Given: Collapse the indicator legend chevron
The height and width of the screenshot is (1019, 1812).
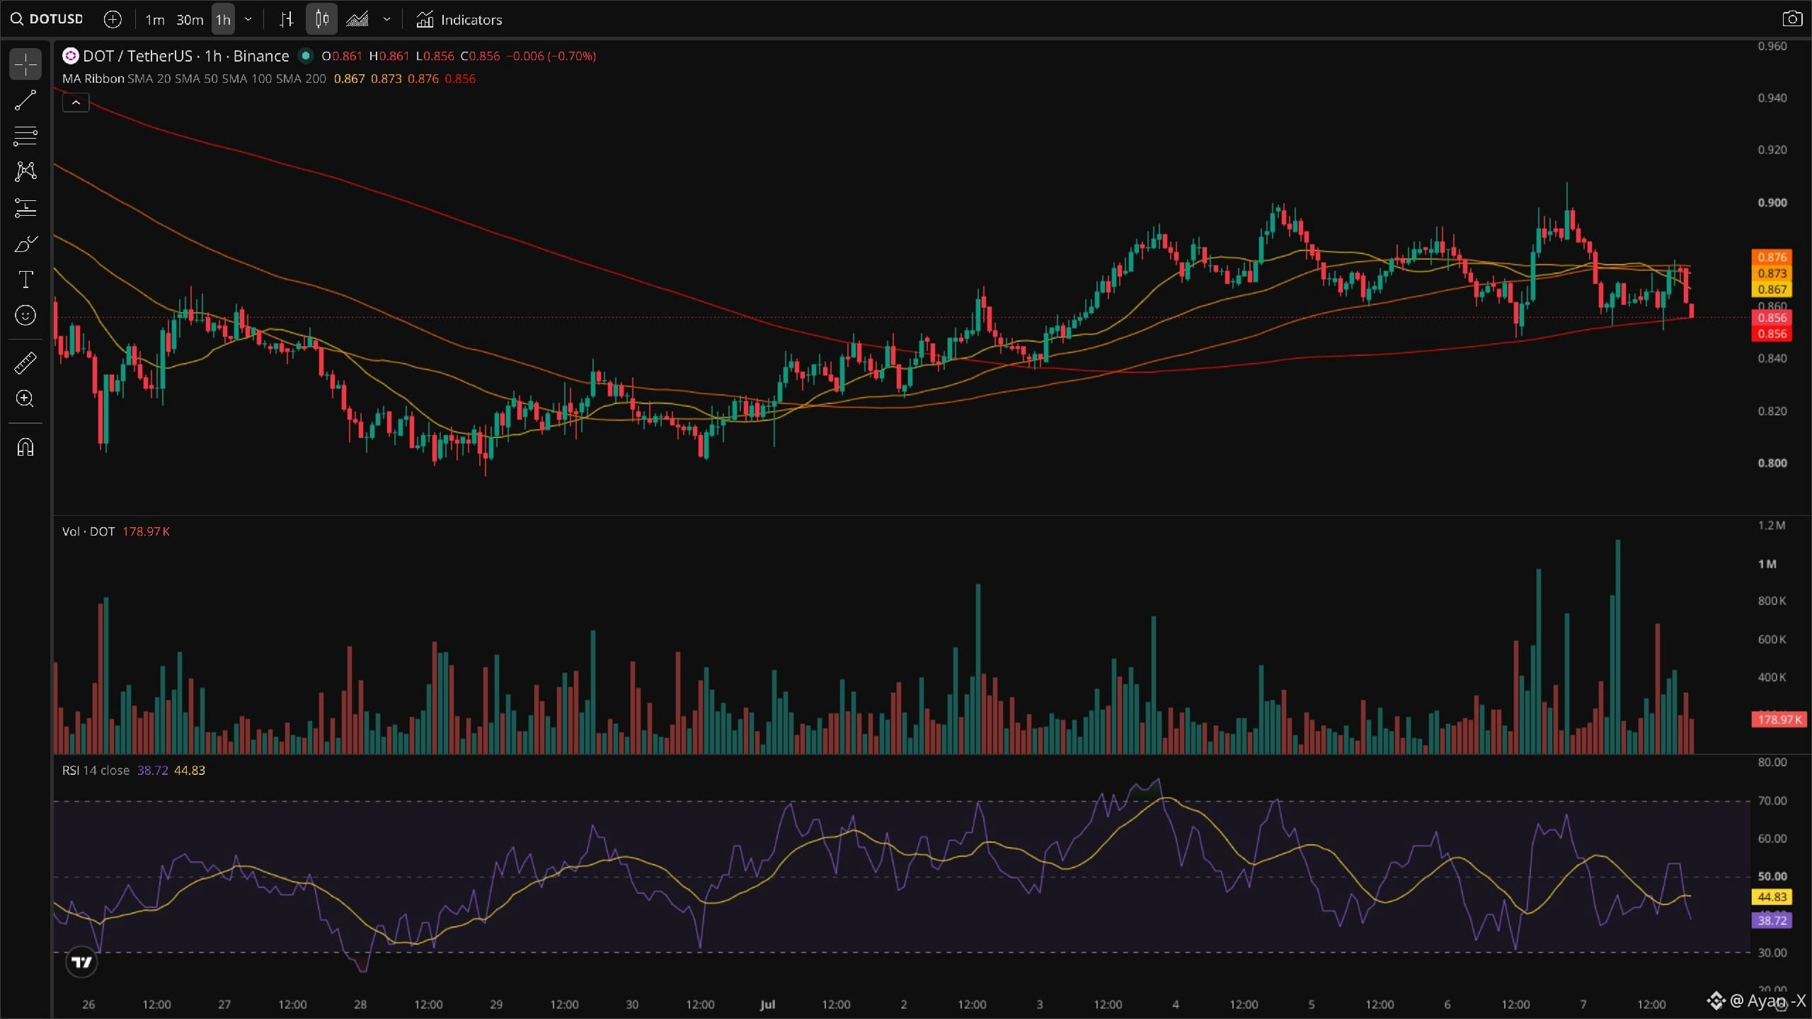Looking at the screenshot, I should [x=76, y=103].
